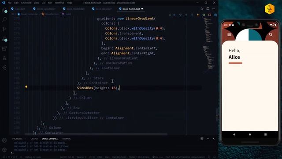Pause the debug session
282x159 pixels.
click(174, 15)
